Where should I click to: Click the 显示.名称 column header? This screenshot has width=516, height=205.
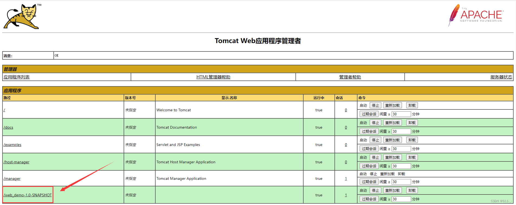[229, 98]
